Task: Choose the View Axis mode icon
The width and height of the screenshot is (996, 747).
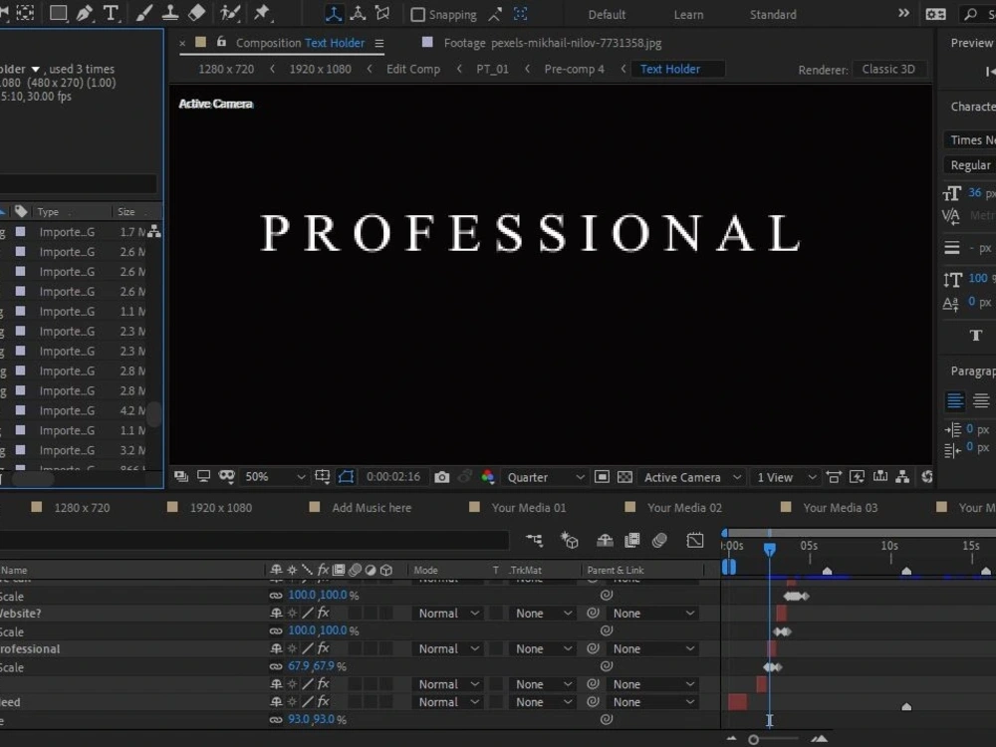Action: click(383, 13)
